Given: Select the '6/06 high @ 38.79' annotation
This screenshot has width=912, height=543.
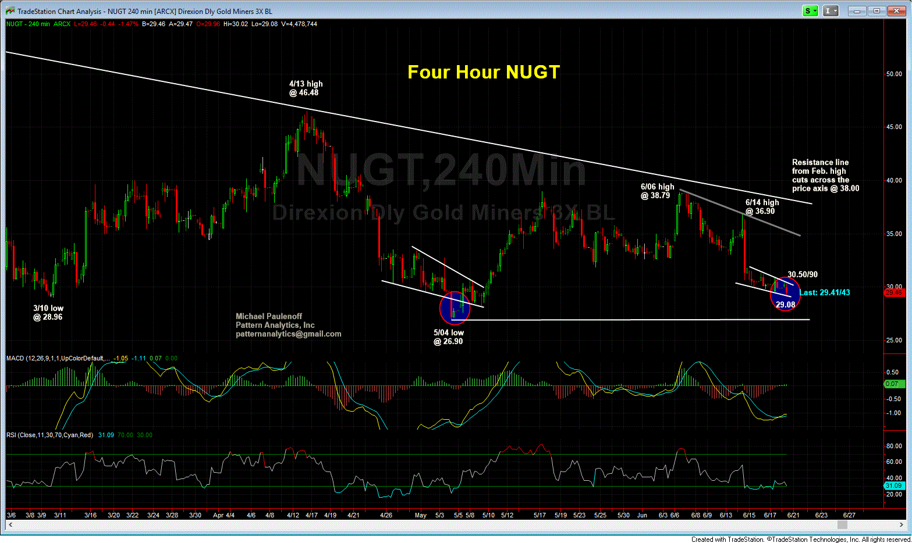Looking at the screenshot, I should click(658, 191).
